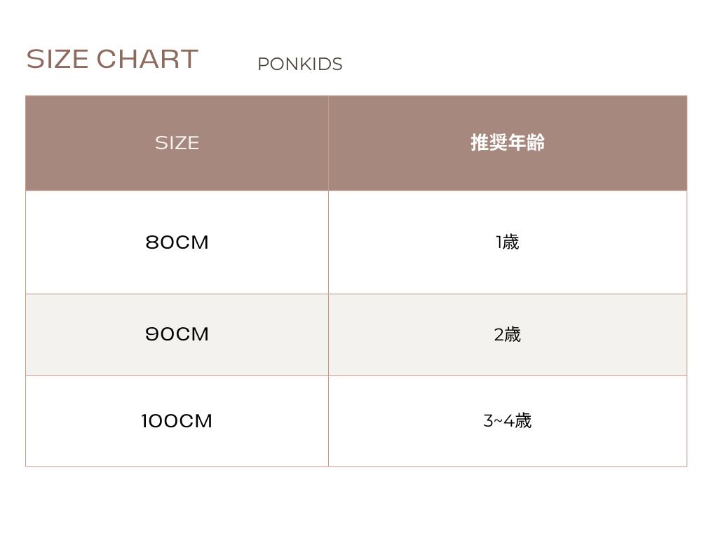Viewport: 718px width, 538px height.
Task: Select the 推奨年齢 column header
Action: (x=508, y=143)
